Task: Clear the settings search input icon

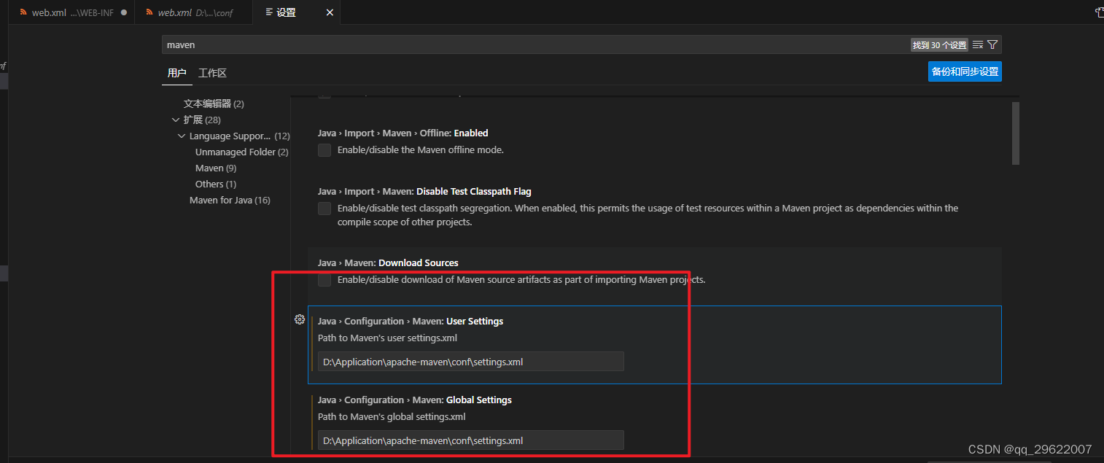Action: 978,45
